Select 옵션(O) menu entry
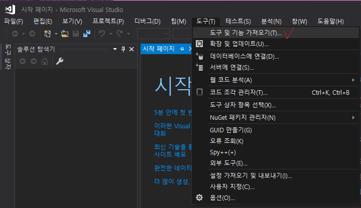Screen dimensions: 361x208 pyautogui.click(x=276, y=197)
